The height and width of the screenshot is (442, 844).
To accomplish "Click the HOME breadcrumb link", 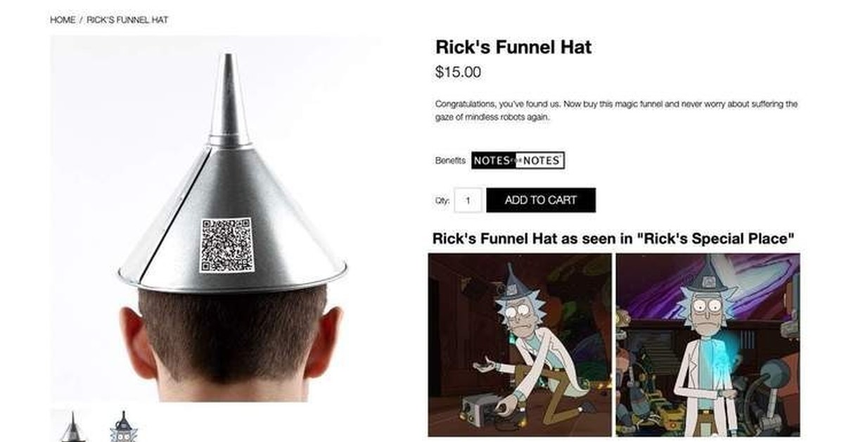I will [62, 20].
